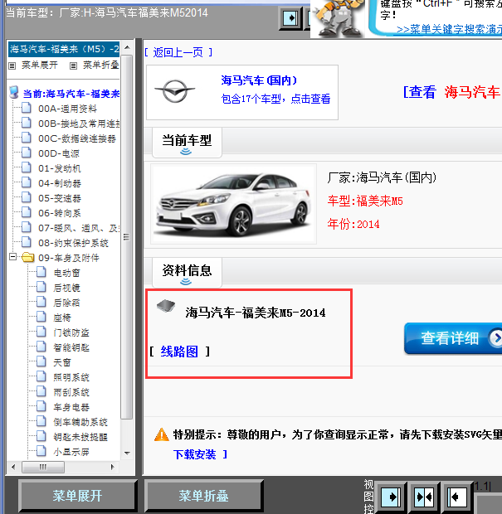Viewport: 502px width, 514px height.
Task: Open the 线路图 link
Action: click(x=179, y=352)
